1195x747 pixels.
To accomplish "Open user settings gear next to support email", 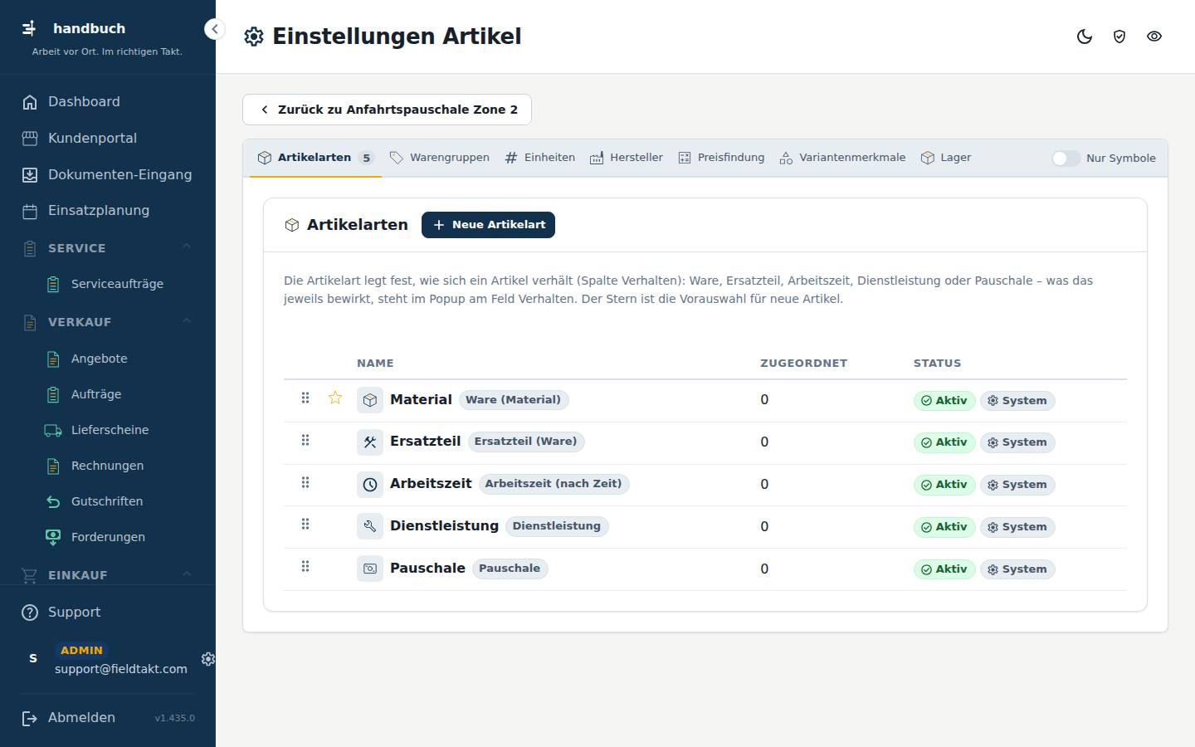I will pos(208,658).
